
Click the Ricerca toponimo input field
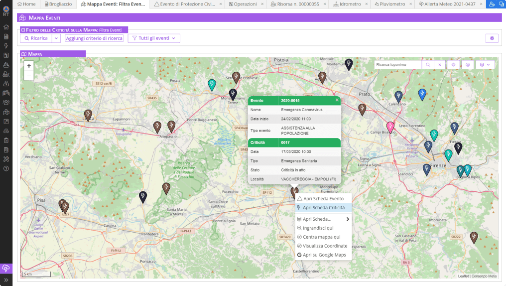398,65
